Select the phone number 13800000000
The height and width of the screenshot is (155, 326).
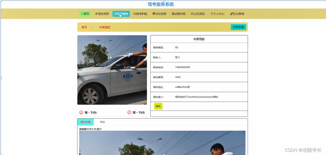point(183,67)
